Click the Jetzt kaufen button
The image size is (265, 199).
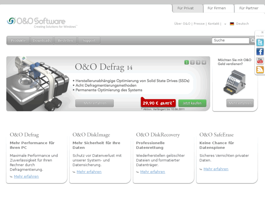click(x=192, y=103)
